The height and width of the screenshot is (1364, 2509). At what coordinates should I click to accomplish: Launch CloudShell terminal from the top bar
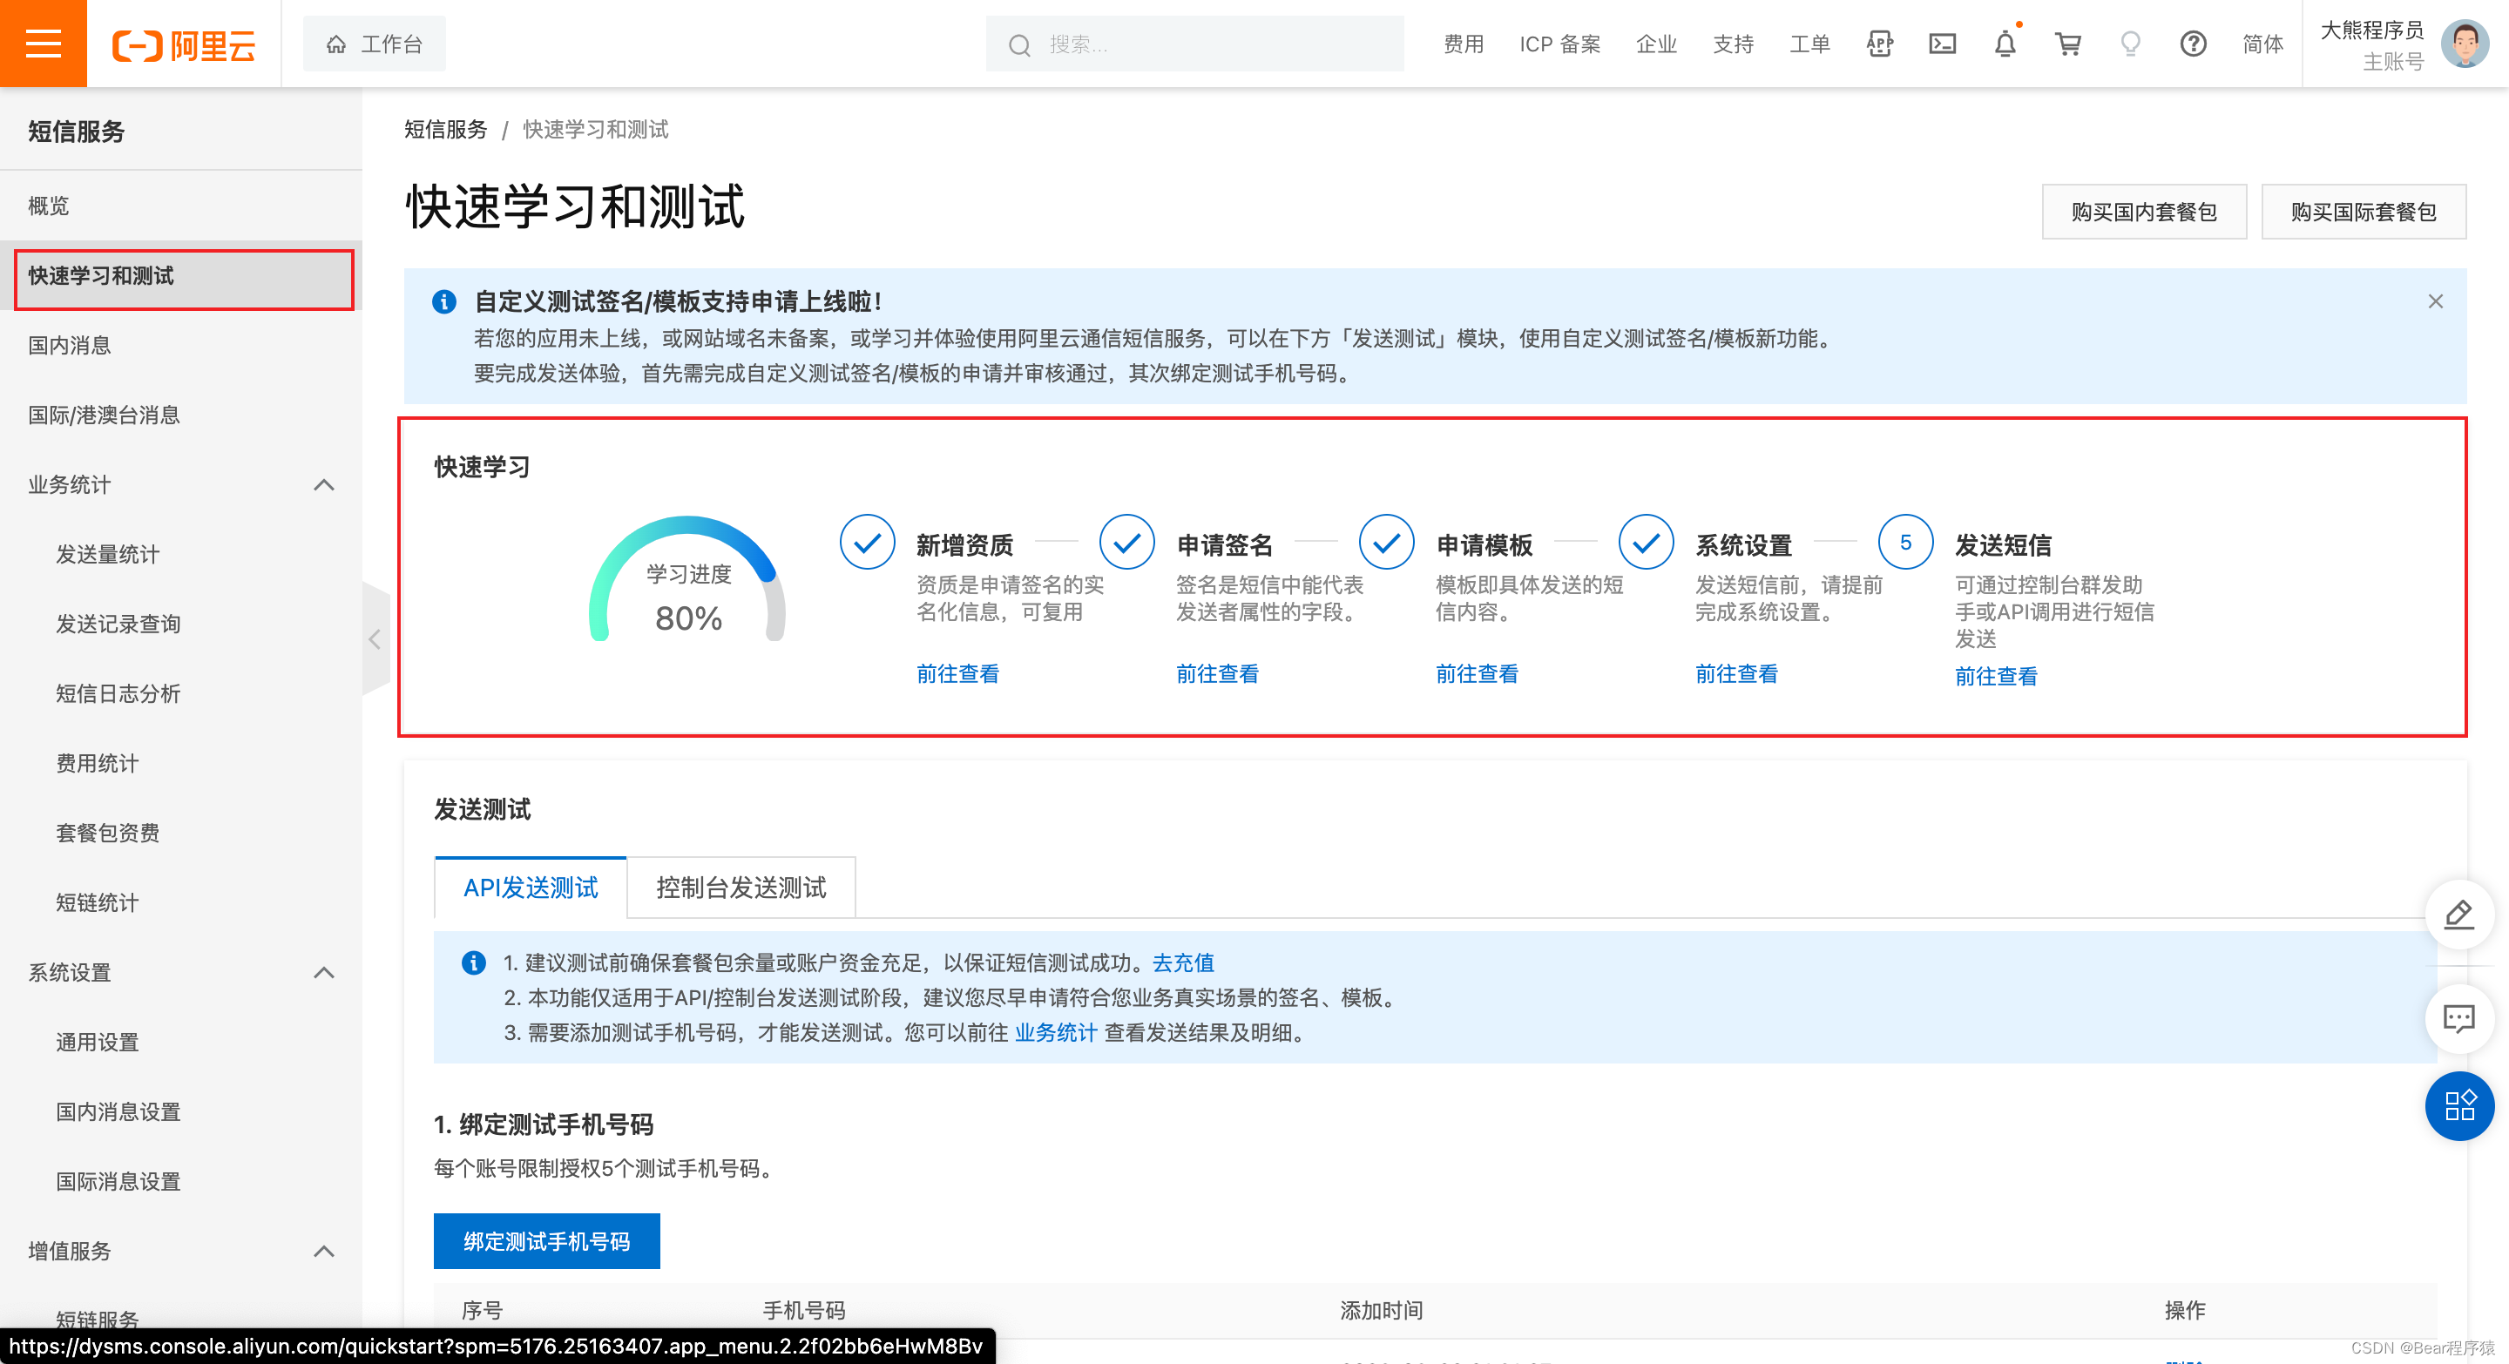pyautogui.click(x=1942, y=44)
